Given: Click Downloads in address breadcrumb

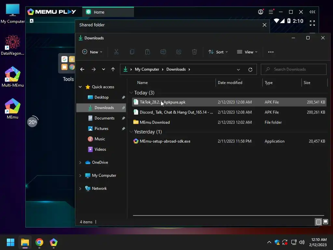Looking at the screenshot, I should [176, 69].
